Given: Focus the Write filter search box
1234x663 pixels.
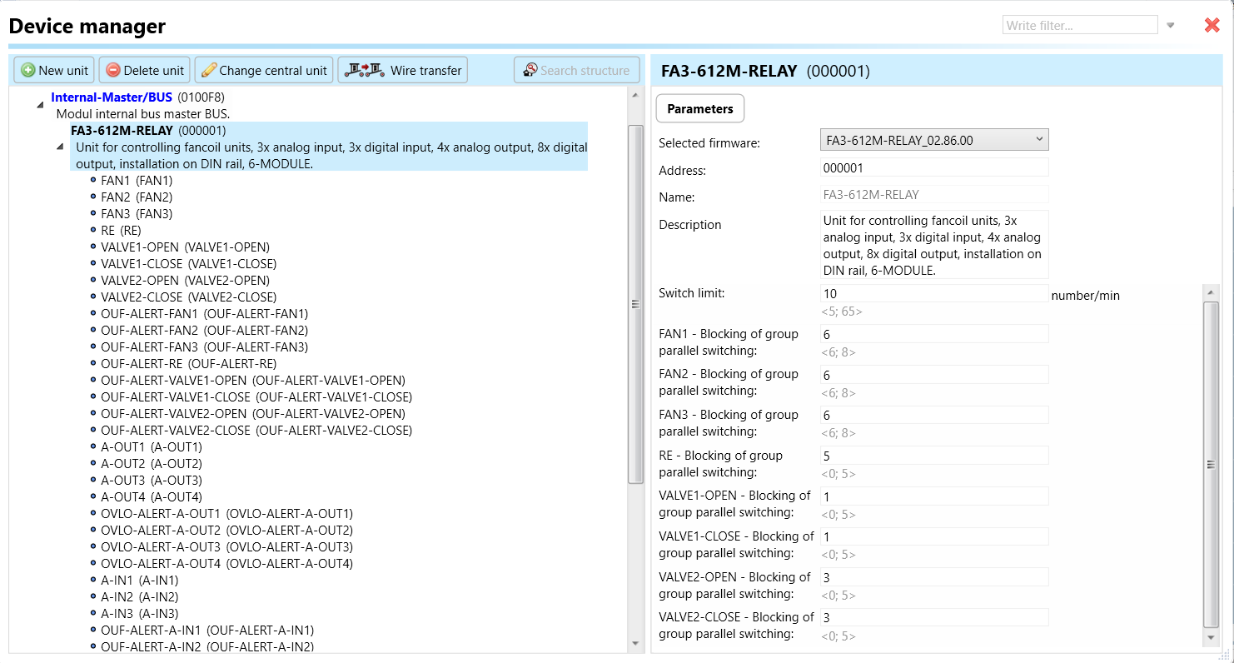Looking at the screenshot, I should 1079,26.
